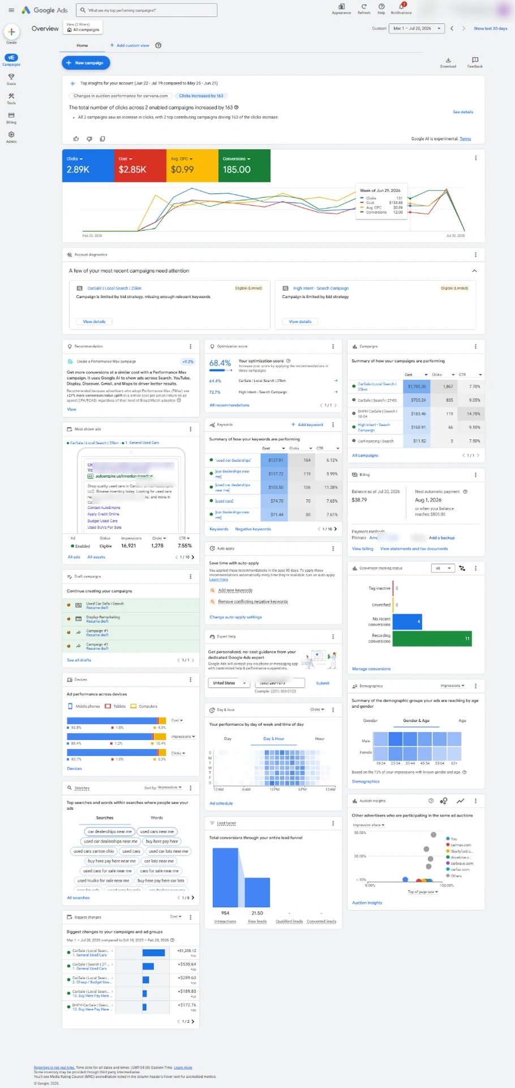Open the Conversions metric dropdown on green scorecard
Screen dimensions: 515x1088
pyautogui.click(x=237, y=159)
